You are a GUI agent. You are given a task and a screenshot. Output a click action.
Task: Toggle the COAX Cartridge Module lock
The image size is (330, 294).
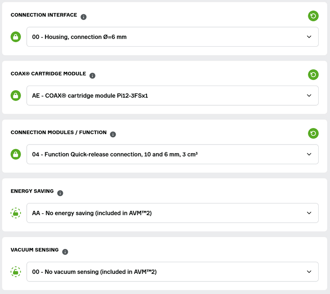16,96
